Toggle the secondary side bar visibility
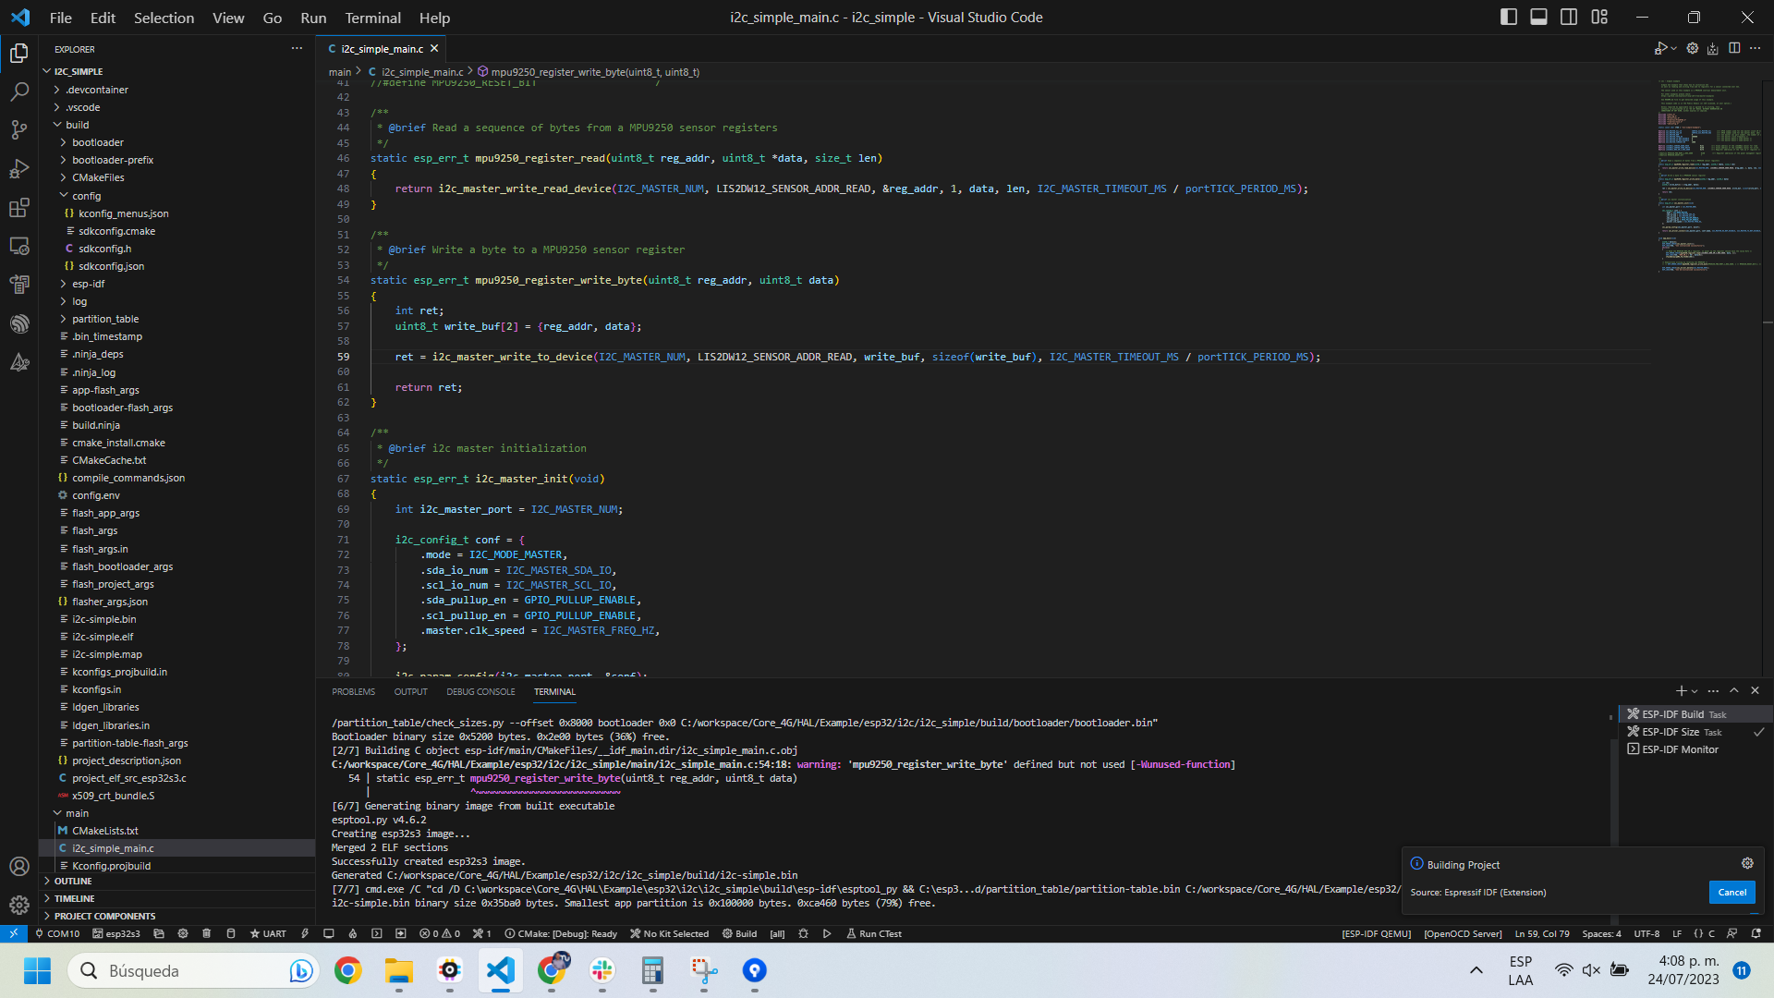1774x998 pixels. 1569,17
